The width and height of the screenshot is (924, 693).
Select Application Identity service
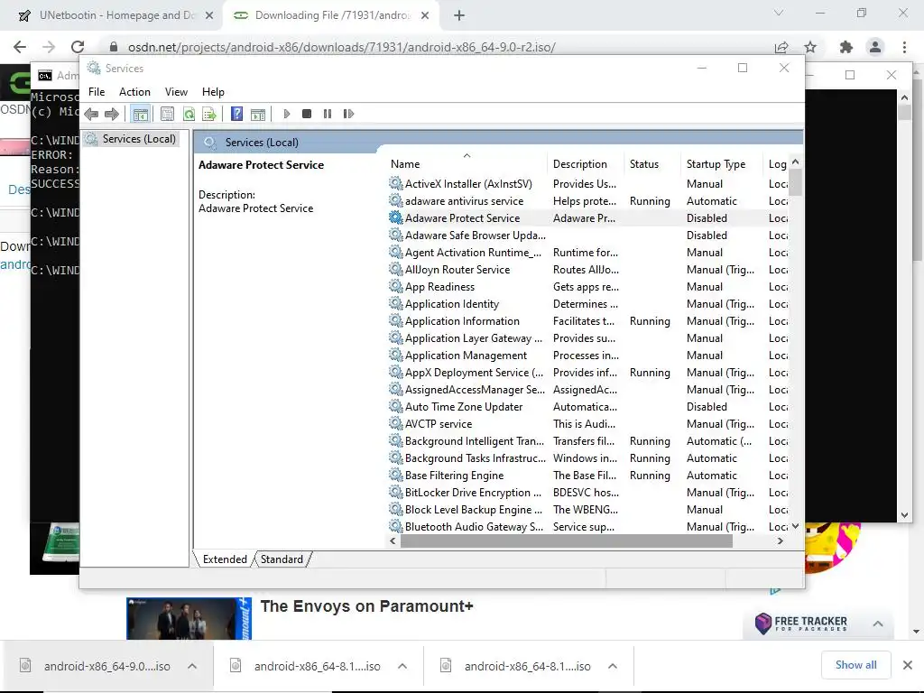tap(587, 304)
